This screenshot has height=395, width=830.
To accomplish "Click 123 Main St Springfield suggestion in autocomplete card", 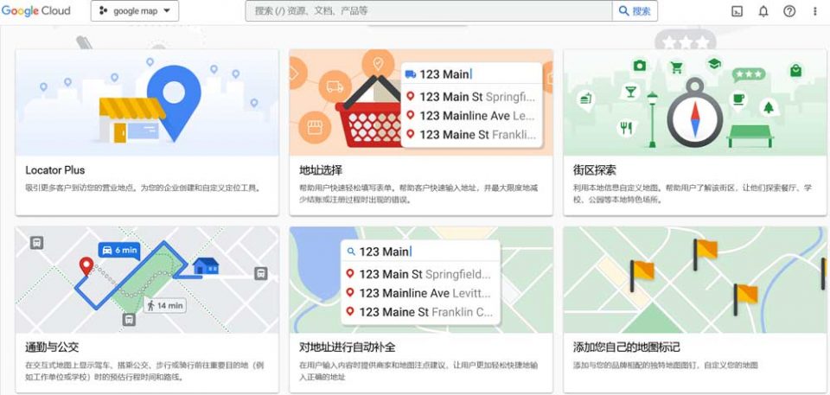I will point(418,274).
